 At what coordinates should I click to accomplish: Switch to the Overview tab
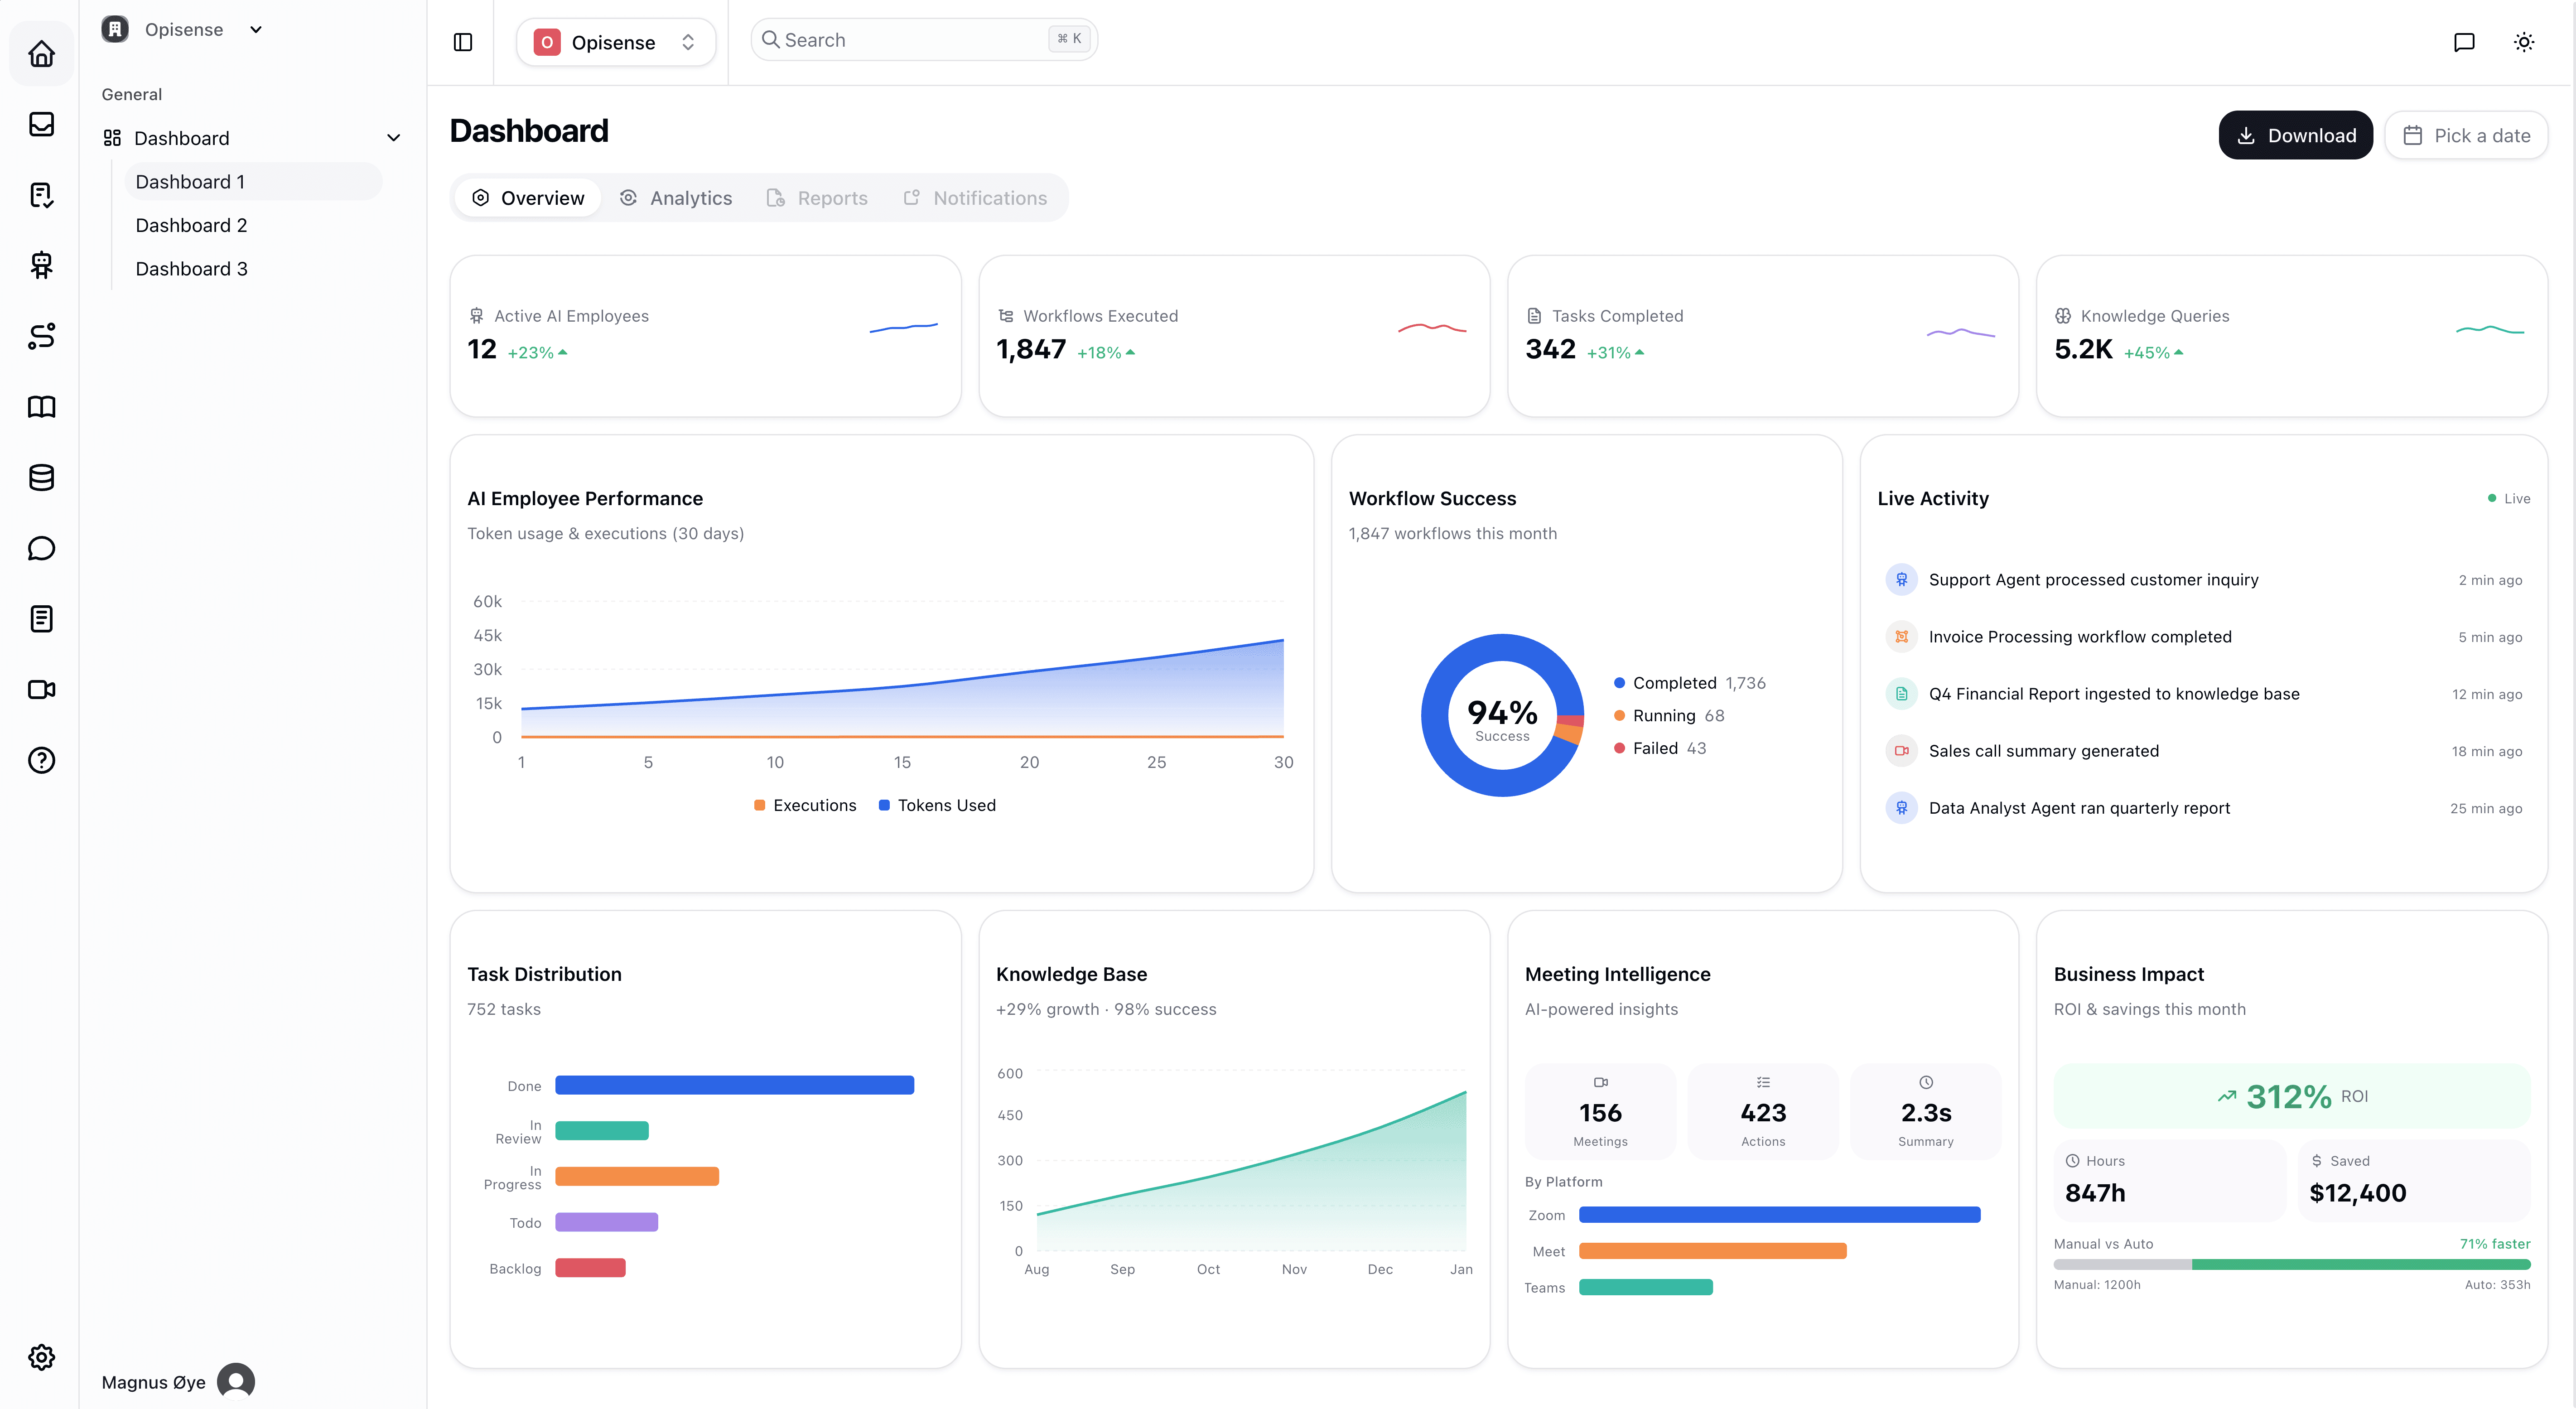coord(528,198)
